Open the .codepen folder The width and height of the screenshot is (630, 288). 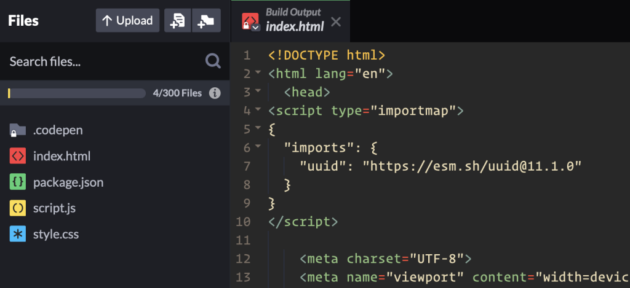click(58, 130)
